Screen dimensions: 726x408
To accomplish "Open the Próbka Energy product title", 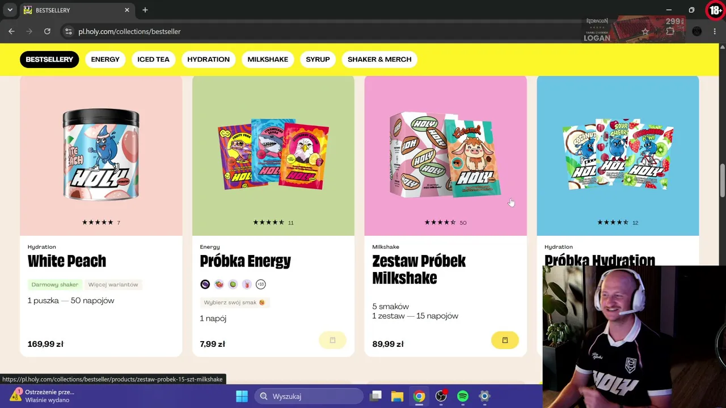I will point(246,261).
